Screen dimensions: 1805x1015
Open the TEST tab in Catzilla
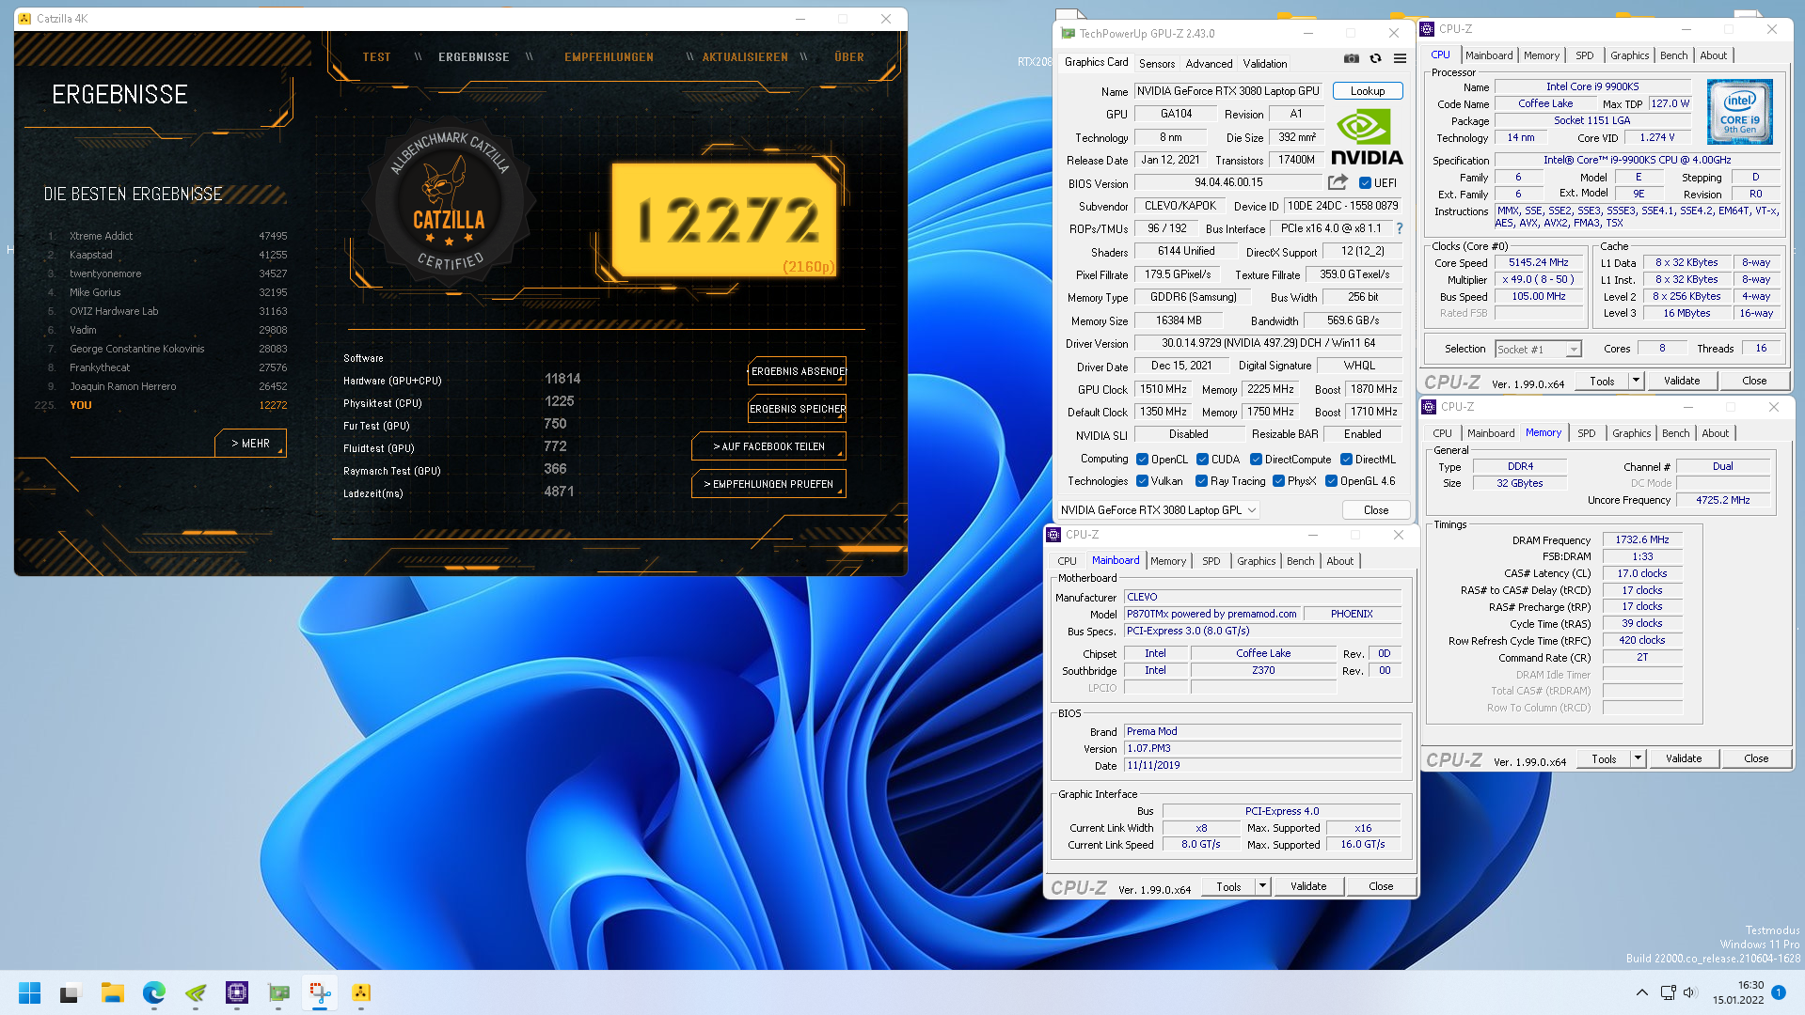click(376, 57)
